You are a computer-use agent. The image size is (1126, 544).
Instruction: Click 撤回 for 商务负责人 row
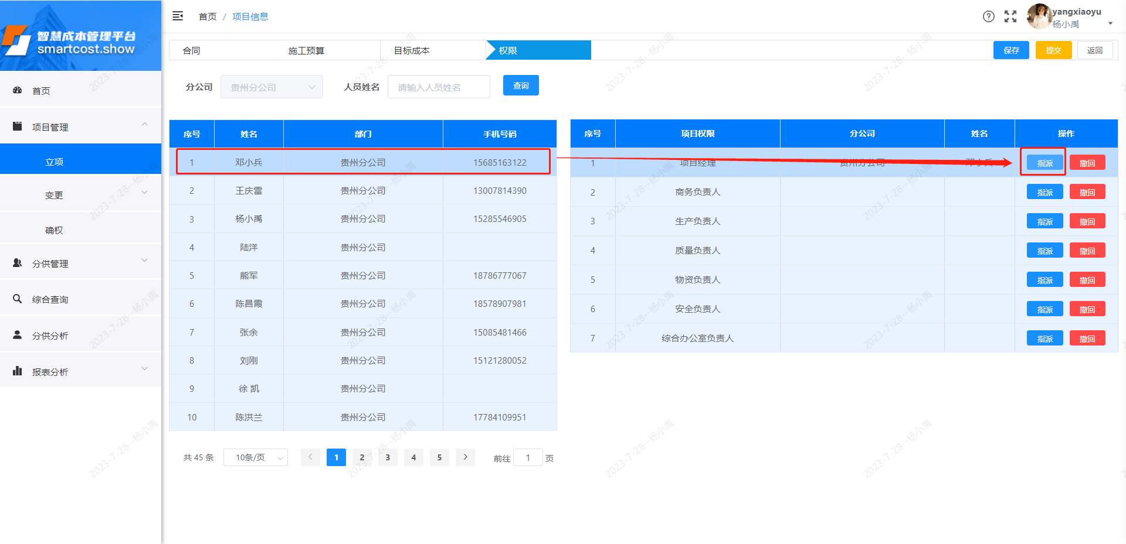coord(1087,192)
